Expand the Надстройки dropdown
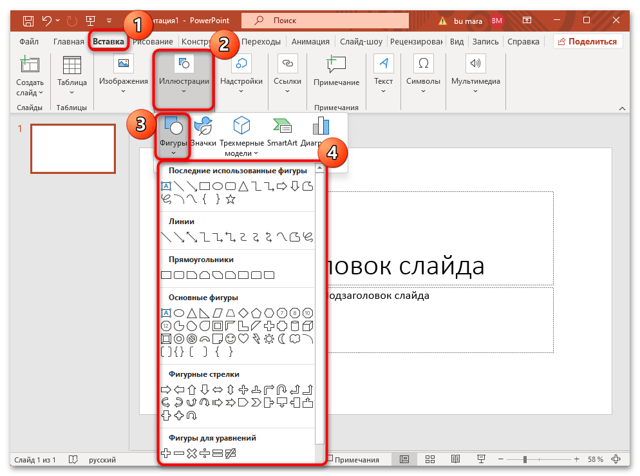 click(x=241, y=91)
